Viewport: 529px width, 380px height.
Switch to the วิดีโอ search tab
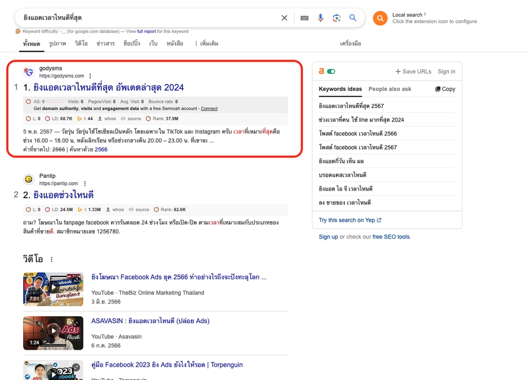click(81, 43)
